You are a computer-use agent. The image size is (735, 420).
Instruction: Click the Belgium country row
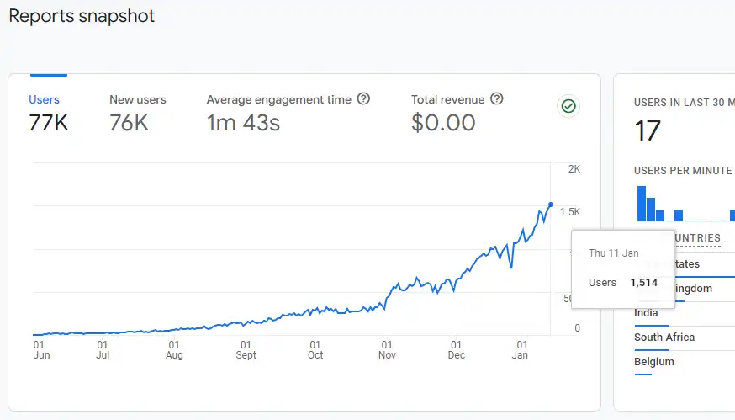[654, 362]
